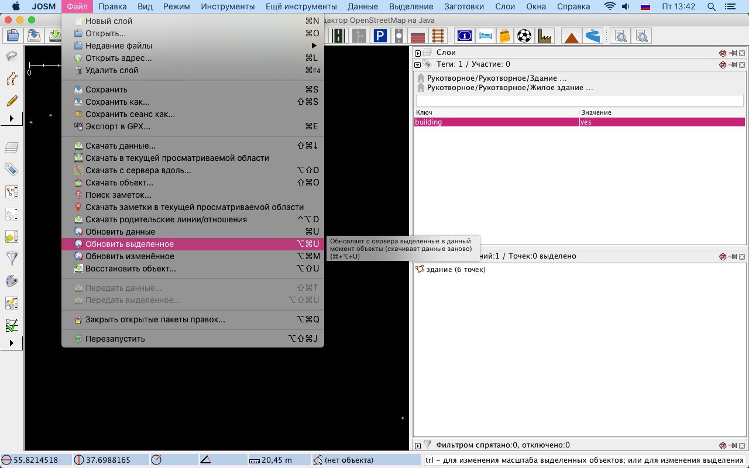Activate the pencil draw tool
The height and width of the screenshot is (468, 749).
coord(12,101)
